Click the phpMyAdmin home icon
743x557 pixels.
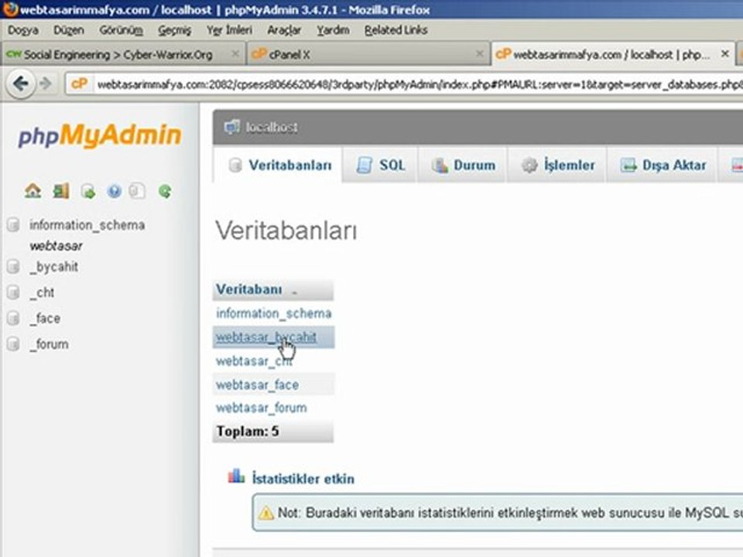point(33,191)
